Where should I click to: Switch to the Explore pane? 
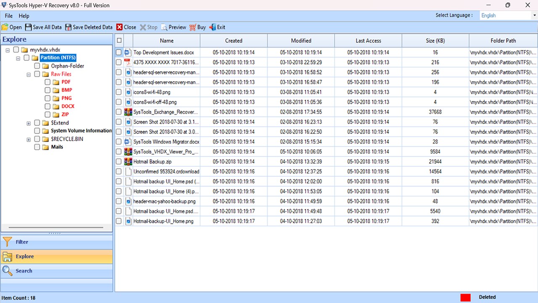pyautogui.click(x=57, y=256)
